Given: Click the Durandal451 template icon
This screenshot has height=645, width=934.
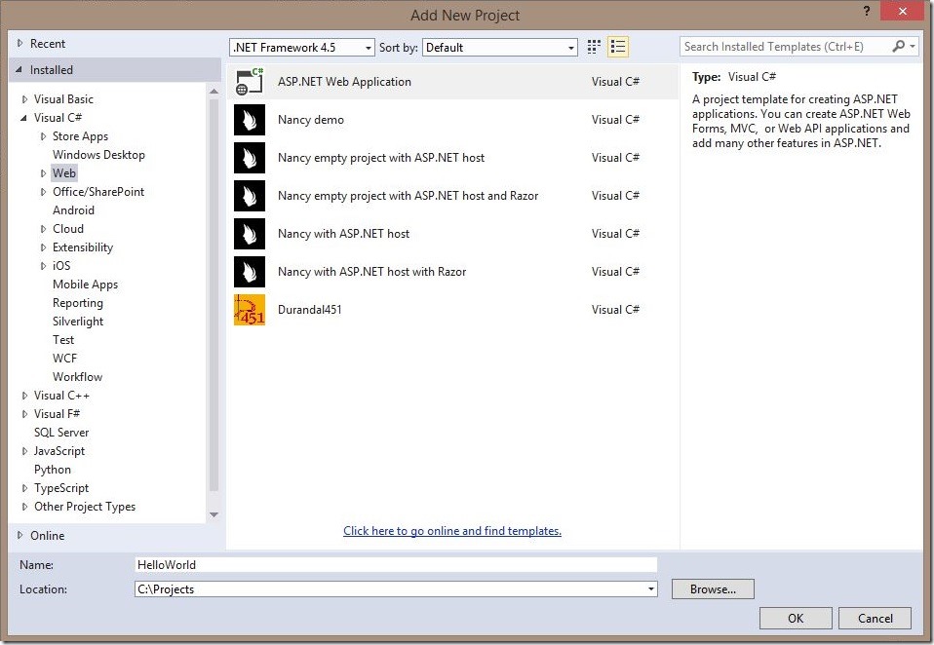Looking at the screenshot, I should pos(249,310).
